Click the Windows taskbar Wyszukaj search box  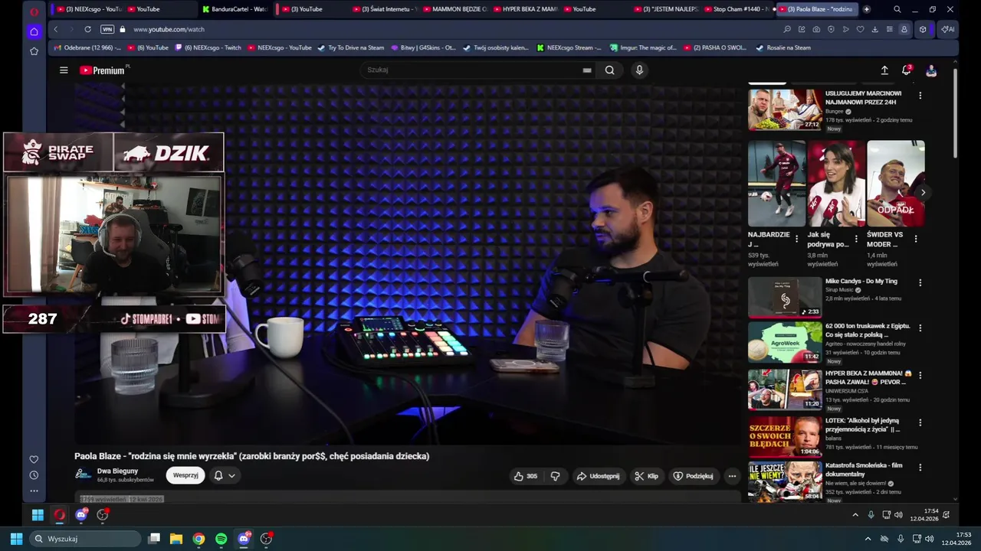(86, 539)
